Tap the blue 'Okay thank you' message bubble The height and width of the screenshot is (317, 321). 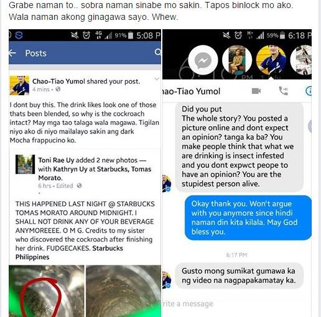(248, 218)
